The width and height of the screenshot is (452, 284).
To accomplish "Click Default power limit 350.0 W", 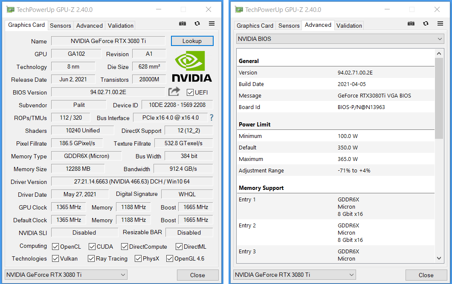I will 348,148.
